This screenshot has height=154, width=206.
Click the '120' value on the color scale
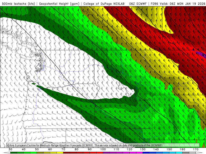[x=130, y=149]
